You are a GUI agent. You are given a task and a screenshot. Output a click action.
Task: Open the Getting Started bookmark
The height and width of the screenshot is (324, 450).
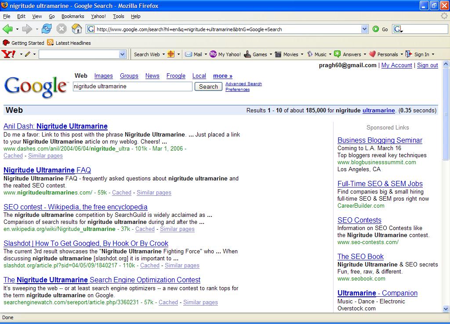(23, 43)
